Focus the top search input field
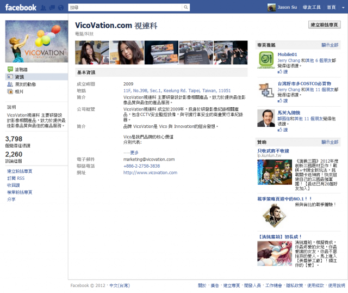This screenshot has height=293, width=348. coord(125,7)
